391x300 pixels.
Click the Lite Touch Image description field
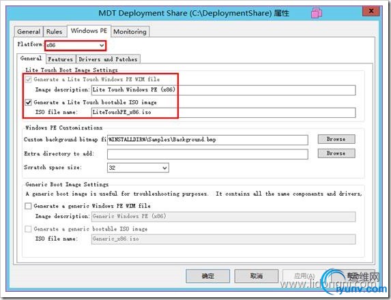[x=223, y=90]
